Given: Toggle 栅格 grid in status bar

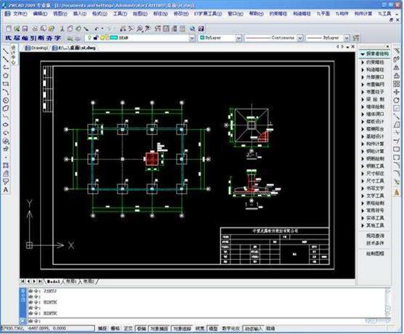Looking at the screenshot, I should point(115,329).
